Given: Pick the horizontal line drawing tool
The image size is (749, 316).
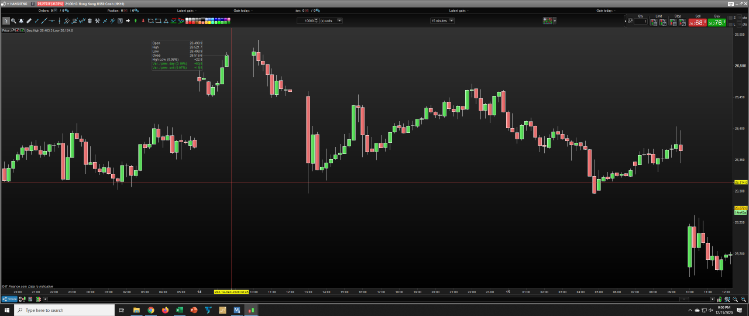Looking at the screenshot, I should [x=51, y=20].
